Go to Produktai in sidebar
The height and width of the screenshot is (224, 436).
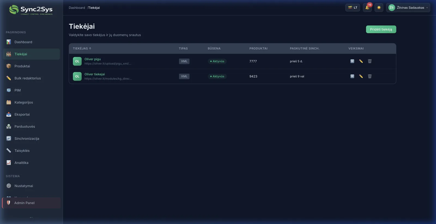[x=22, y=66]
